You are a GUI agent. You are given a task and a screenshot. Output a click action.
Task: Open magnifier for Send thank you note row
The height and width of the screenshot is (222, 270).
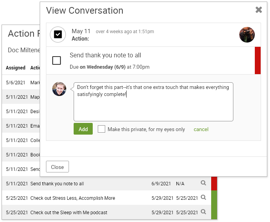[x=203, y=183]
